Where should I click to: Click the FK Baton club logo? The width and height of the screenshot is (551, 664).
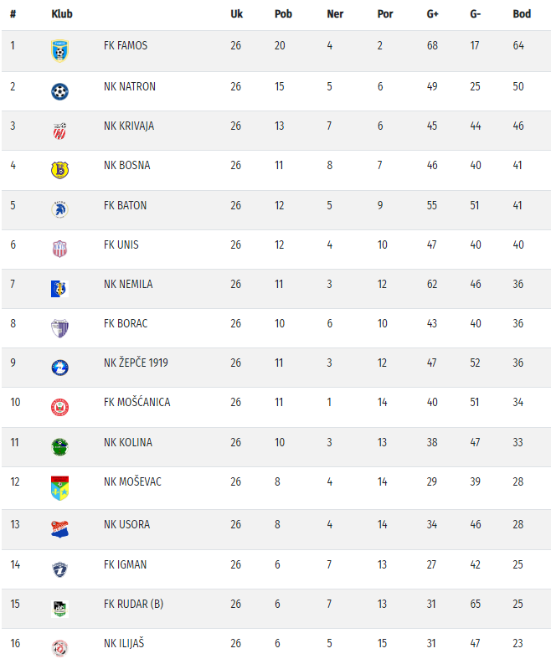(x=59, y=209)
